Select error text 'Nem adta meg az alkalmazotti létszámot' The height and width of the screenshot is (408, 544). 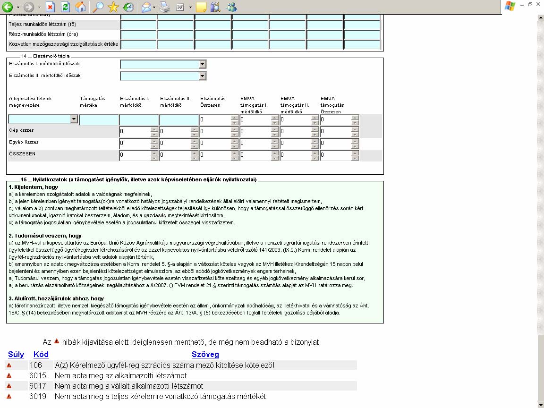point(121,376)
